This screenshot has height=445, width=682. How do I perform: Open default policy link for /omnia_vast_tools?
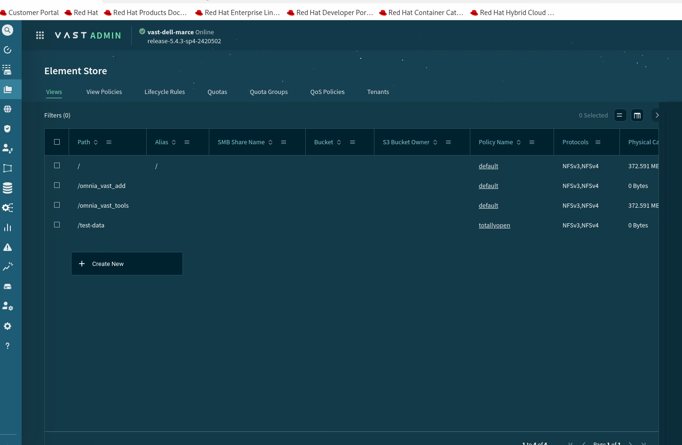[488, 205]
